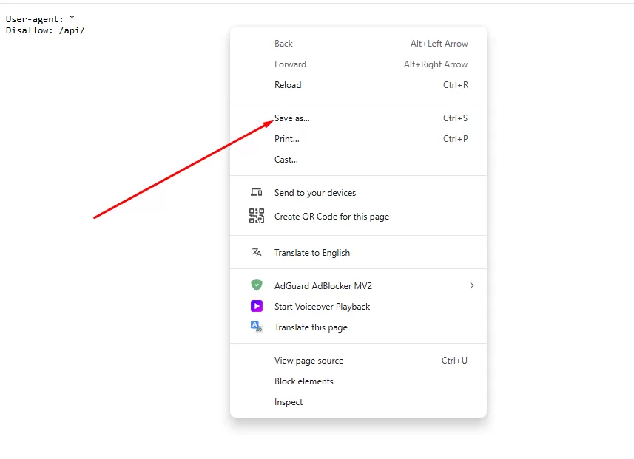Select Block elements menu entry
The height and width of the screenshot is (459, 634).
pos(304,381)
